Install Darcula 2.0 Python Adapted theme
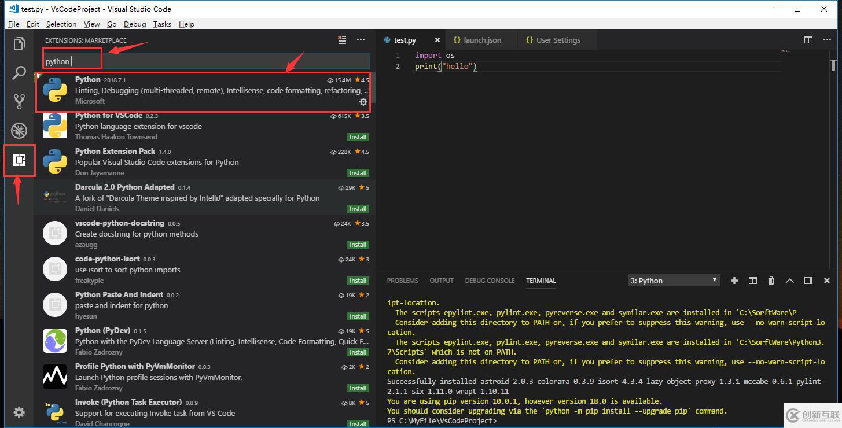Viewport: 842px width, 428px height. [x=358, y=209]
